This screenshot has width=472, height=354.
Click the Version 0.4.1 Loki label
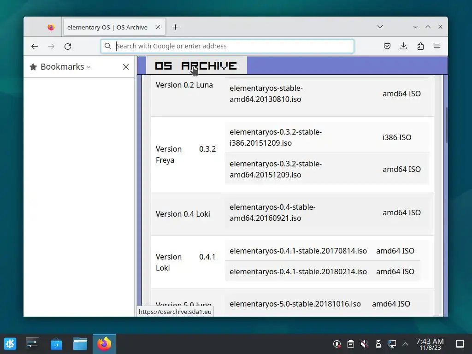[186, 262]
